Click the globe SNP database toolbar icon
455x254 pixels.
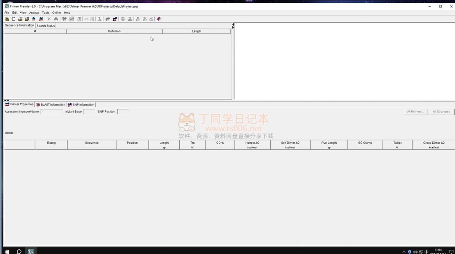[41, 19]
